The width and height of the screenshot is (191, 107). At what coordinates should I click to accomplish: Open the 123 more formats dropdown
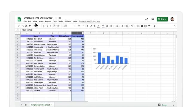(x=58, y=26)
